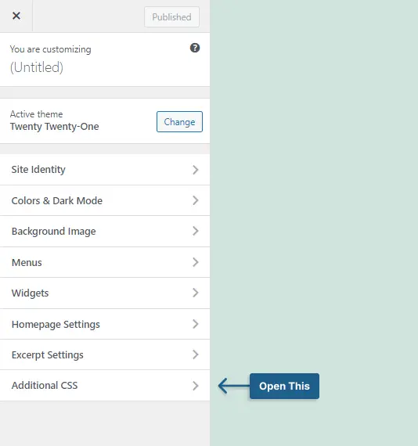The height and width of the screenshot is (446, 418).
Task: Click the chevron icon beside Menus
Action: pyautogui.click(x=195, y=262)
